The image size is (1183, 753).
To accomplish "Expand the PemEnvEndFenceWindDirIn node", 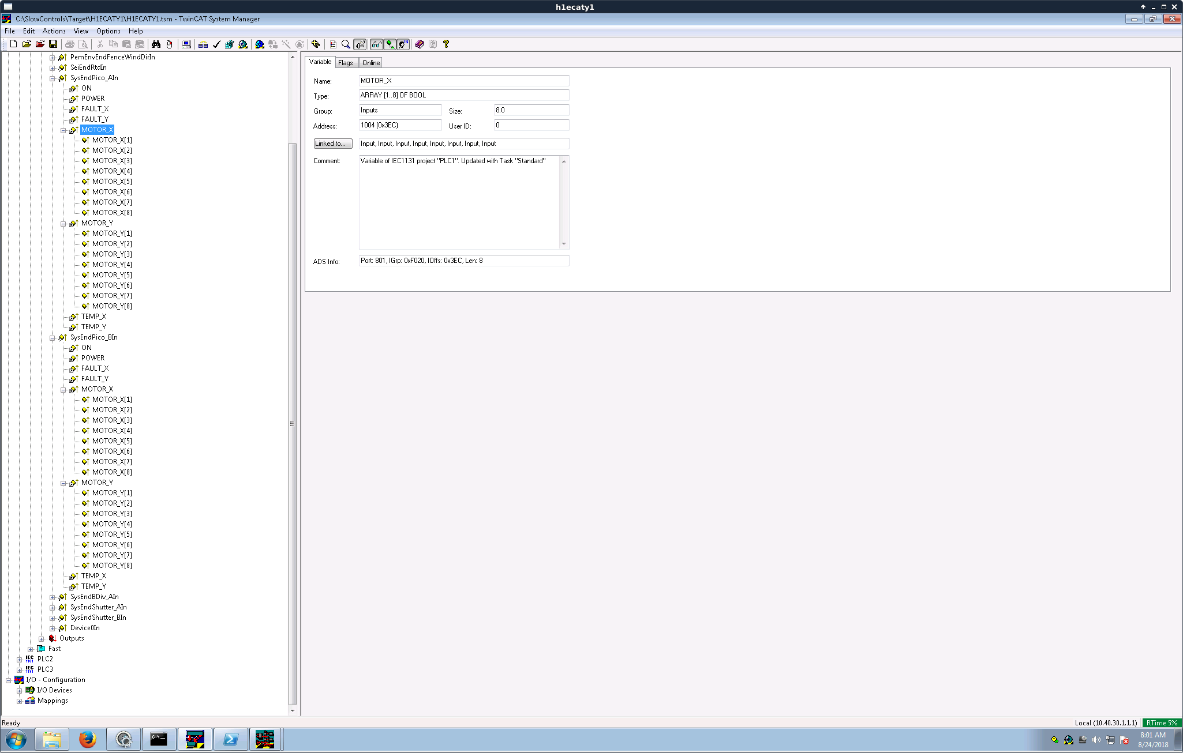I will 52,58.
